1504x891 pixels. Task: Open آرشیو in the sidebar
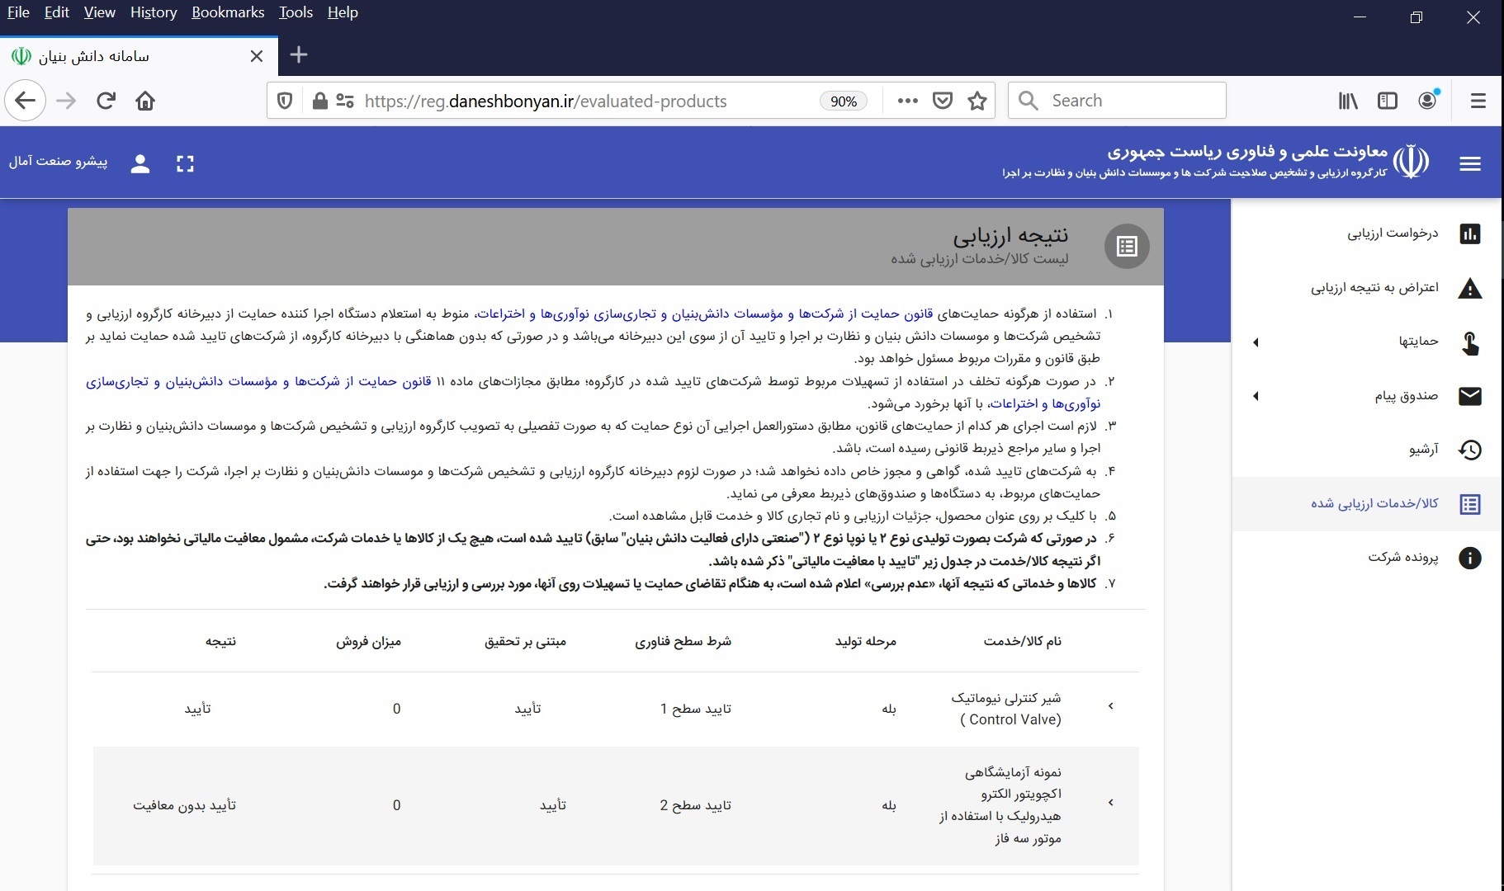[x=1424, y=450]
